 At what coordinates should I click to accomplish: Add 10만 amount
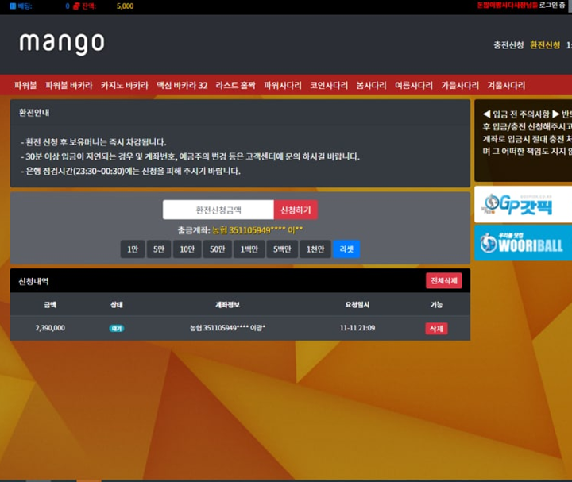pos(187,249)
